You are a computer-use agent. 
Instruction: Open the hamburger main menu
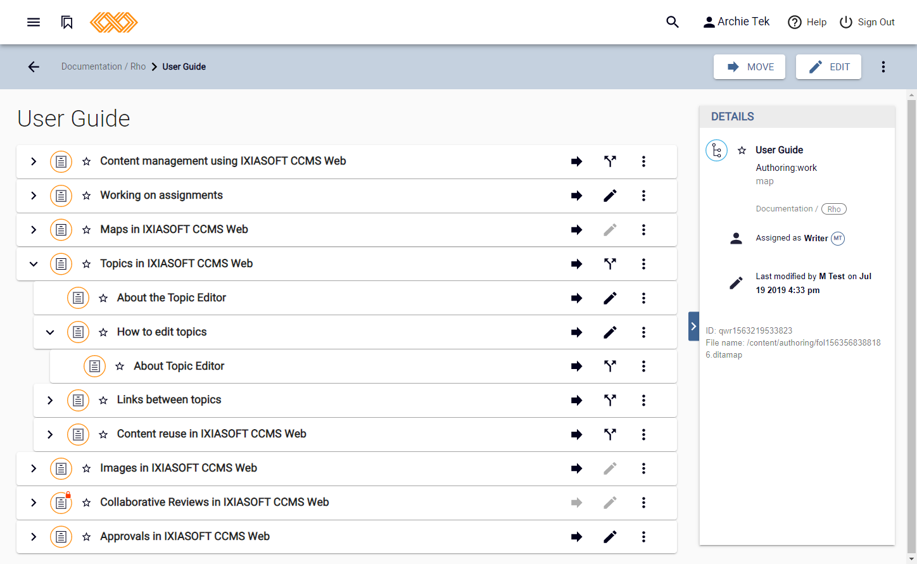[34, 22]
